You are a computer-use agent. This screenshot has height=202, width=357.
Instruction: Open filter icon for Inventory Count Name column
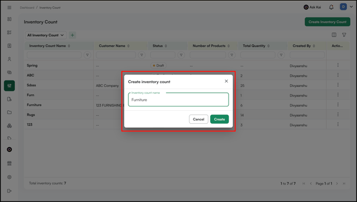[x=87, y=55]
